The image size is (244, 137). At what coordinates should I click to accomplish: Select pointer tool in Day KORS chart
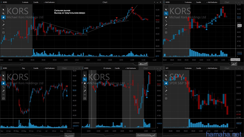3,76
